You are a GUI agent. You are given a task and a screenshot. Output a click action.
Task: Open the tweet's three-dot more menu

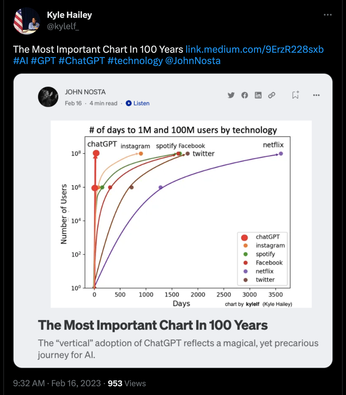328,15
